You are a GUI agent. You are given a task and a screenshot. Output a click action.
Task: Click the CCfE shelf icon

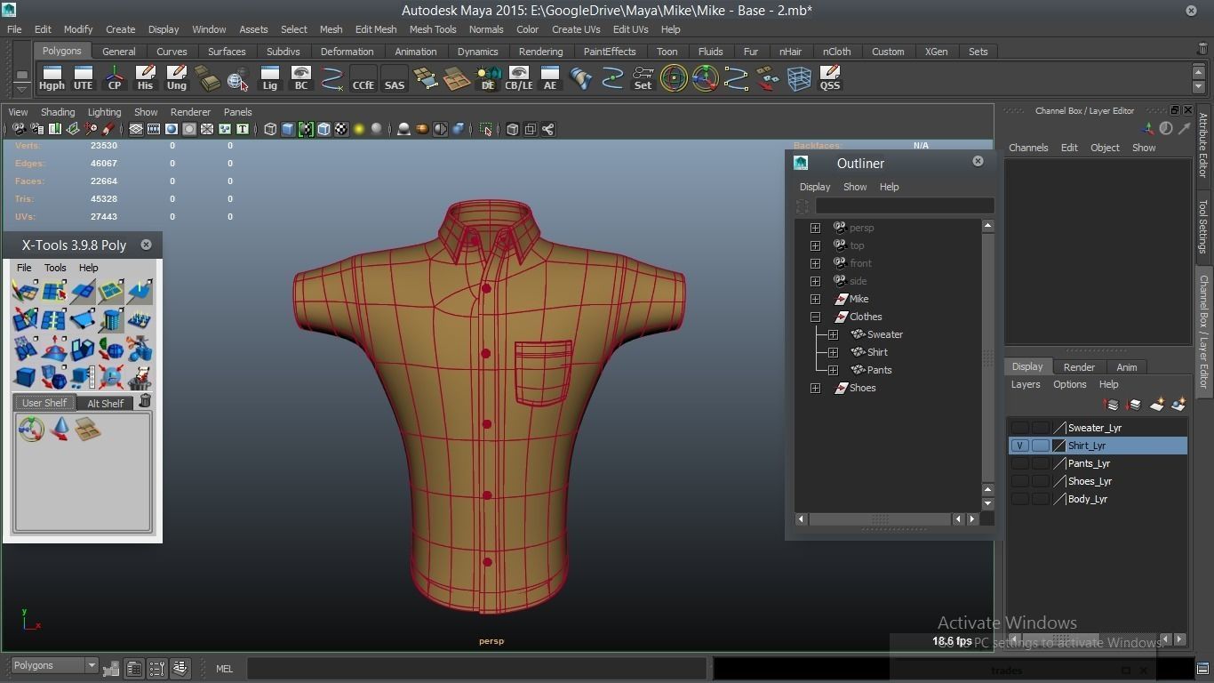(x=363, y=78)
